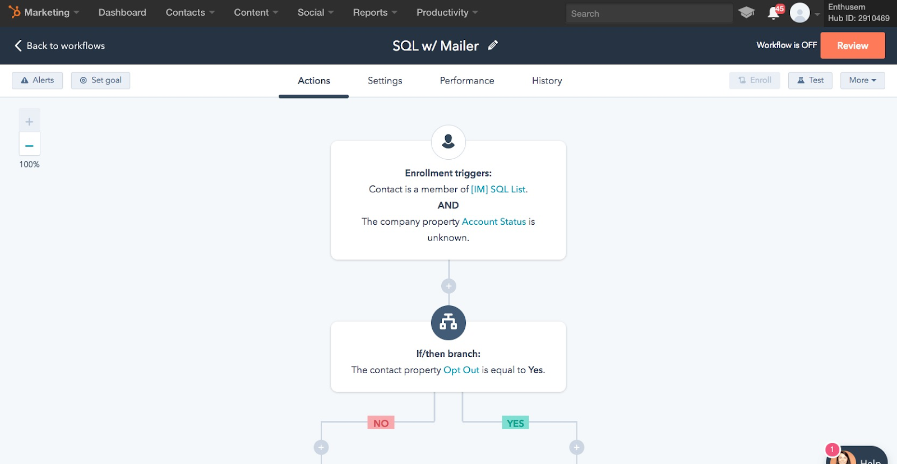Add an action under the NO branch
Screen dimensions: 897x464
[x=321, y=447]
